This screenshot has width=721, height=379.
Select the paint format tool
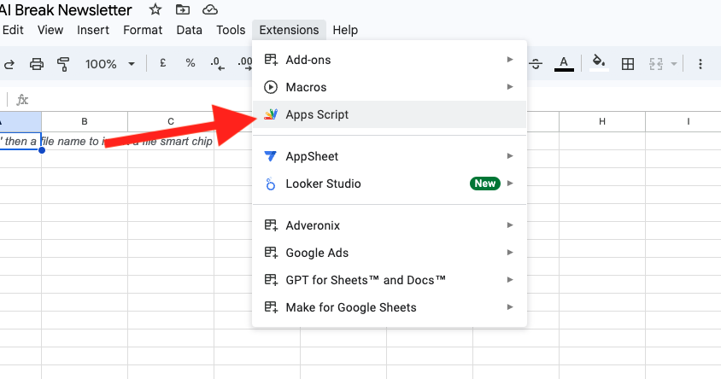tap(63, 64)
